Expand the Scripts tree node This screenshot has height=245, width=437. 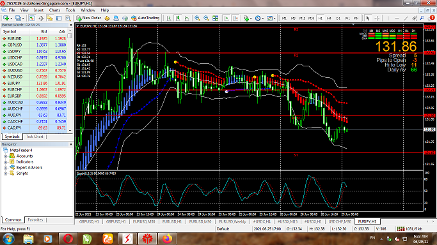(5, 174)
